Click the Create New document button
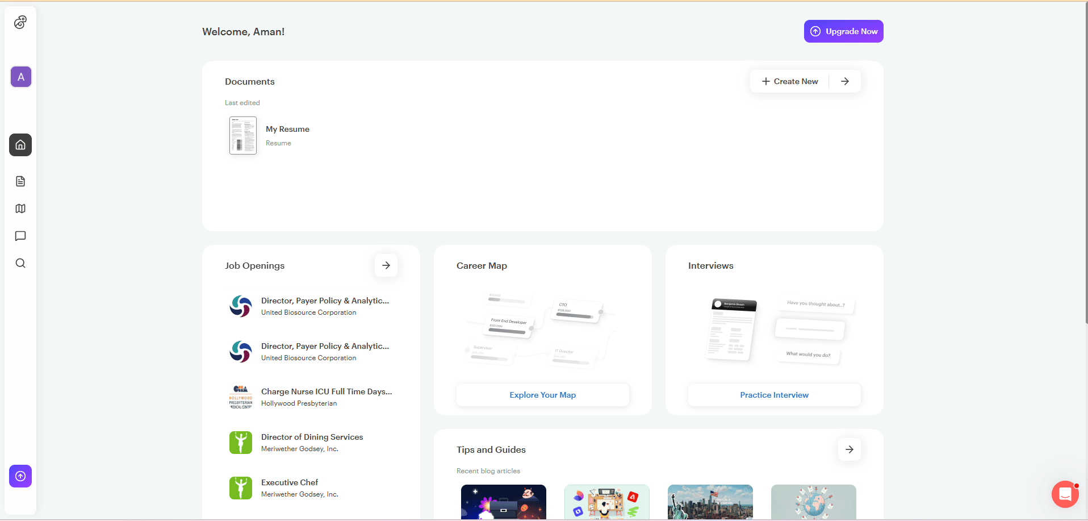 [x=789, y=81]
